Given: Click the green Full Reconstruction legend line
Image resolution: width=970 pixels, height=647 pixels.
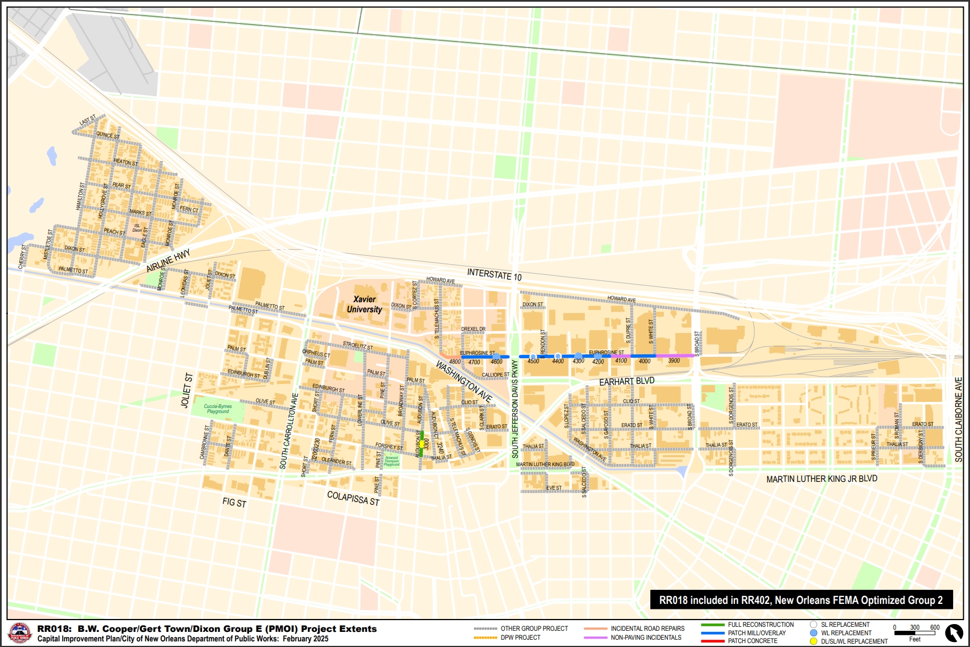Looking at the screenshot, I should coord(713,625).
